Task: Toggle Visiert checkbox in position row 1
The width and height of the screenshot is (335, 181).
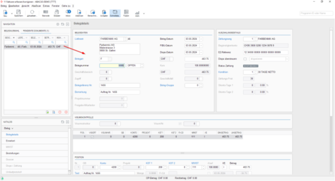Action: [x=92, y=137]
